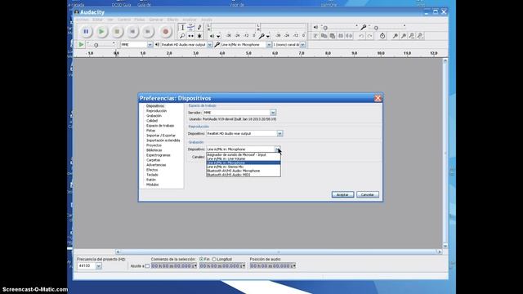
Task: Click the Copy icon in edit toolbar
Action: point(324,36)
